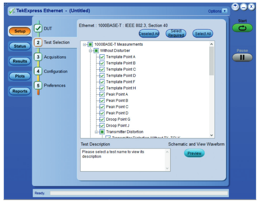Open the Options dropdown arrow
The width and height of the screenshot is (259, 202).
[225, 11]
